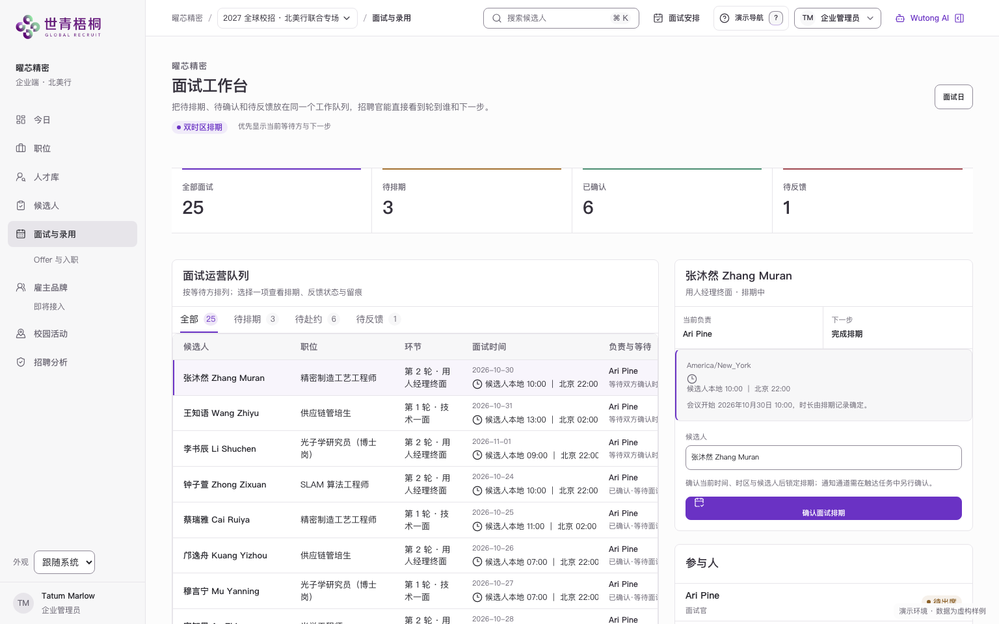999x624 pixels.
Task: Click the 已确认 6 summary card
Action: tap(672, 200)
